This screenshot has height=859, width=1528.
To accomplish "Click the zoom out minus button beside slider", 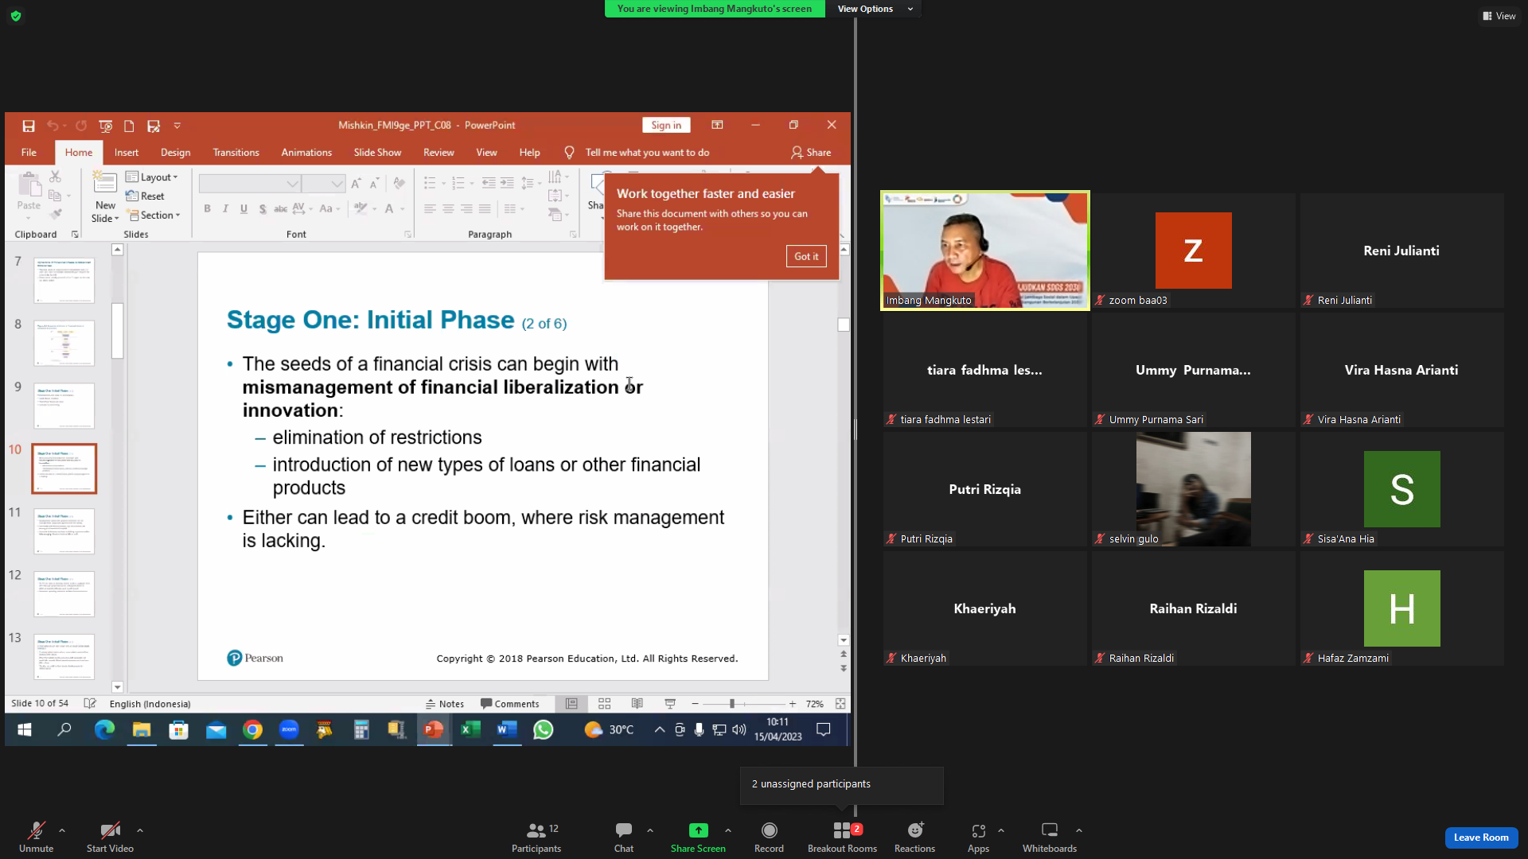I will [x=695, y=704].
